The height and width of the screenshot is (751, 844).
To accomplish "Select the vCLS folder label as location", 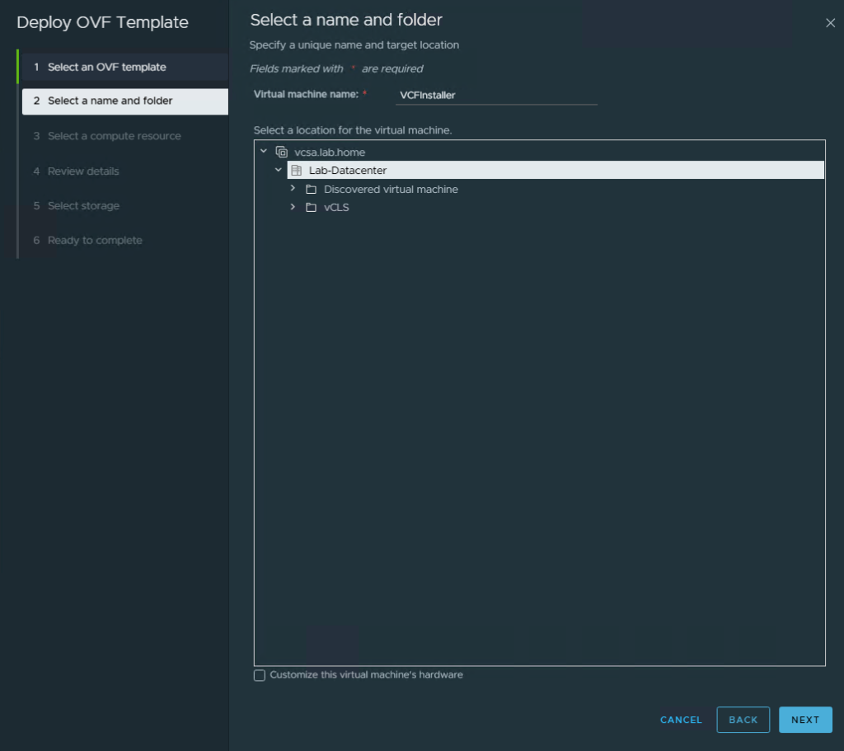I will tap(336, 208).
